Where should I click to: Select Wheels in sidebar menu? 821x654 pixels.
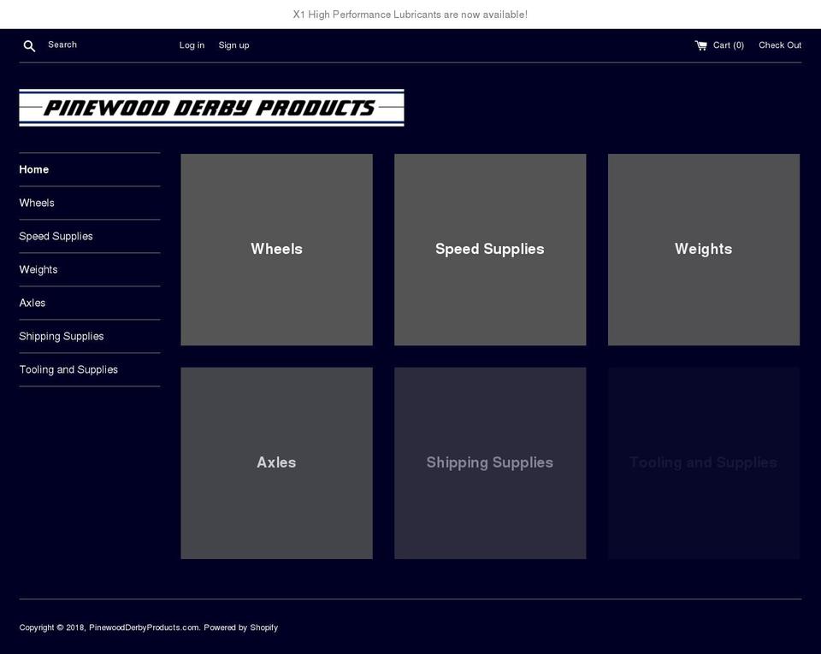(37, 203)
